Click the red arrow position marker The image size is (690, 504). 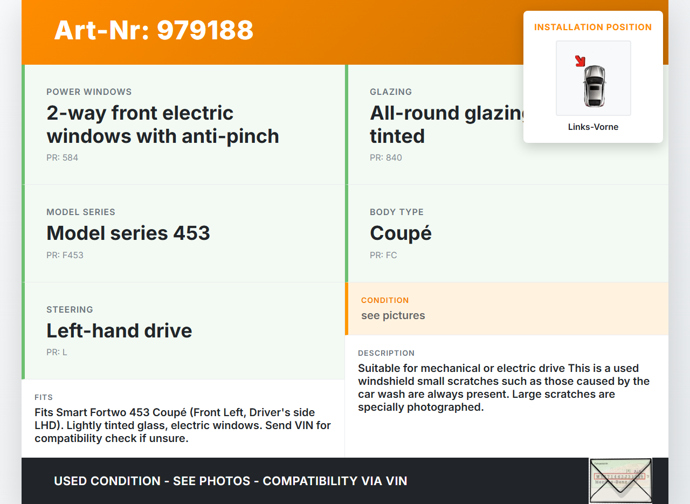click(580, 61)
